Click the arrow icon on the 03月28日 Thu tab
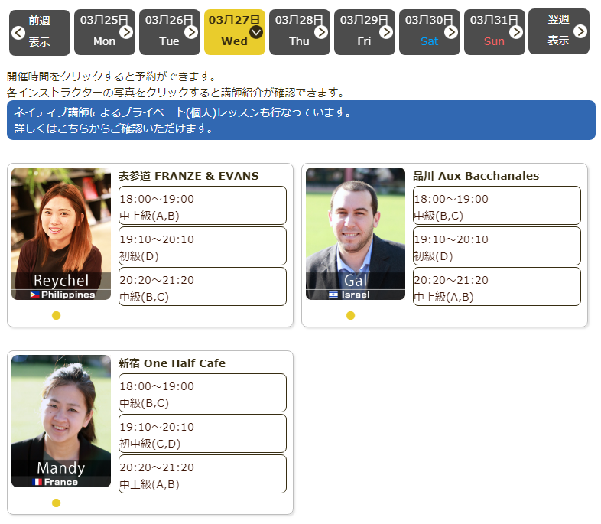Viewport: 601px width, 524px height. pos(321,32)
